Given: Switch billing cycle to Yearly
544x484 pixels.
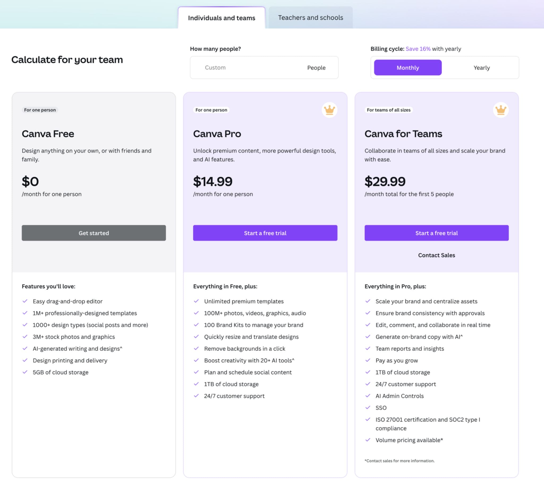Looking at the screenshot, I should click(x=482, y=68).
